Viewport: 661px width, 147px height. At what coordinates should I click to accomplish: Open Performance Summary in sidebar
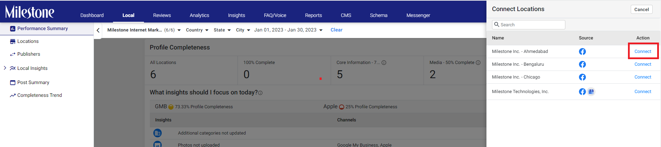tap(42, 29)
